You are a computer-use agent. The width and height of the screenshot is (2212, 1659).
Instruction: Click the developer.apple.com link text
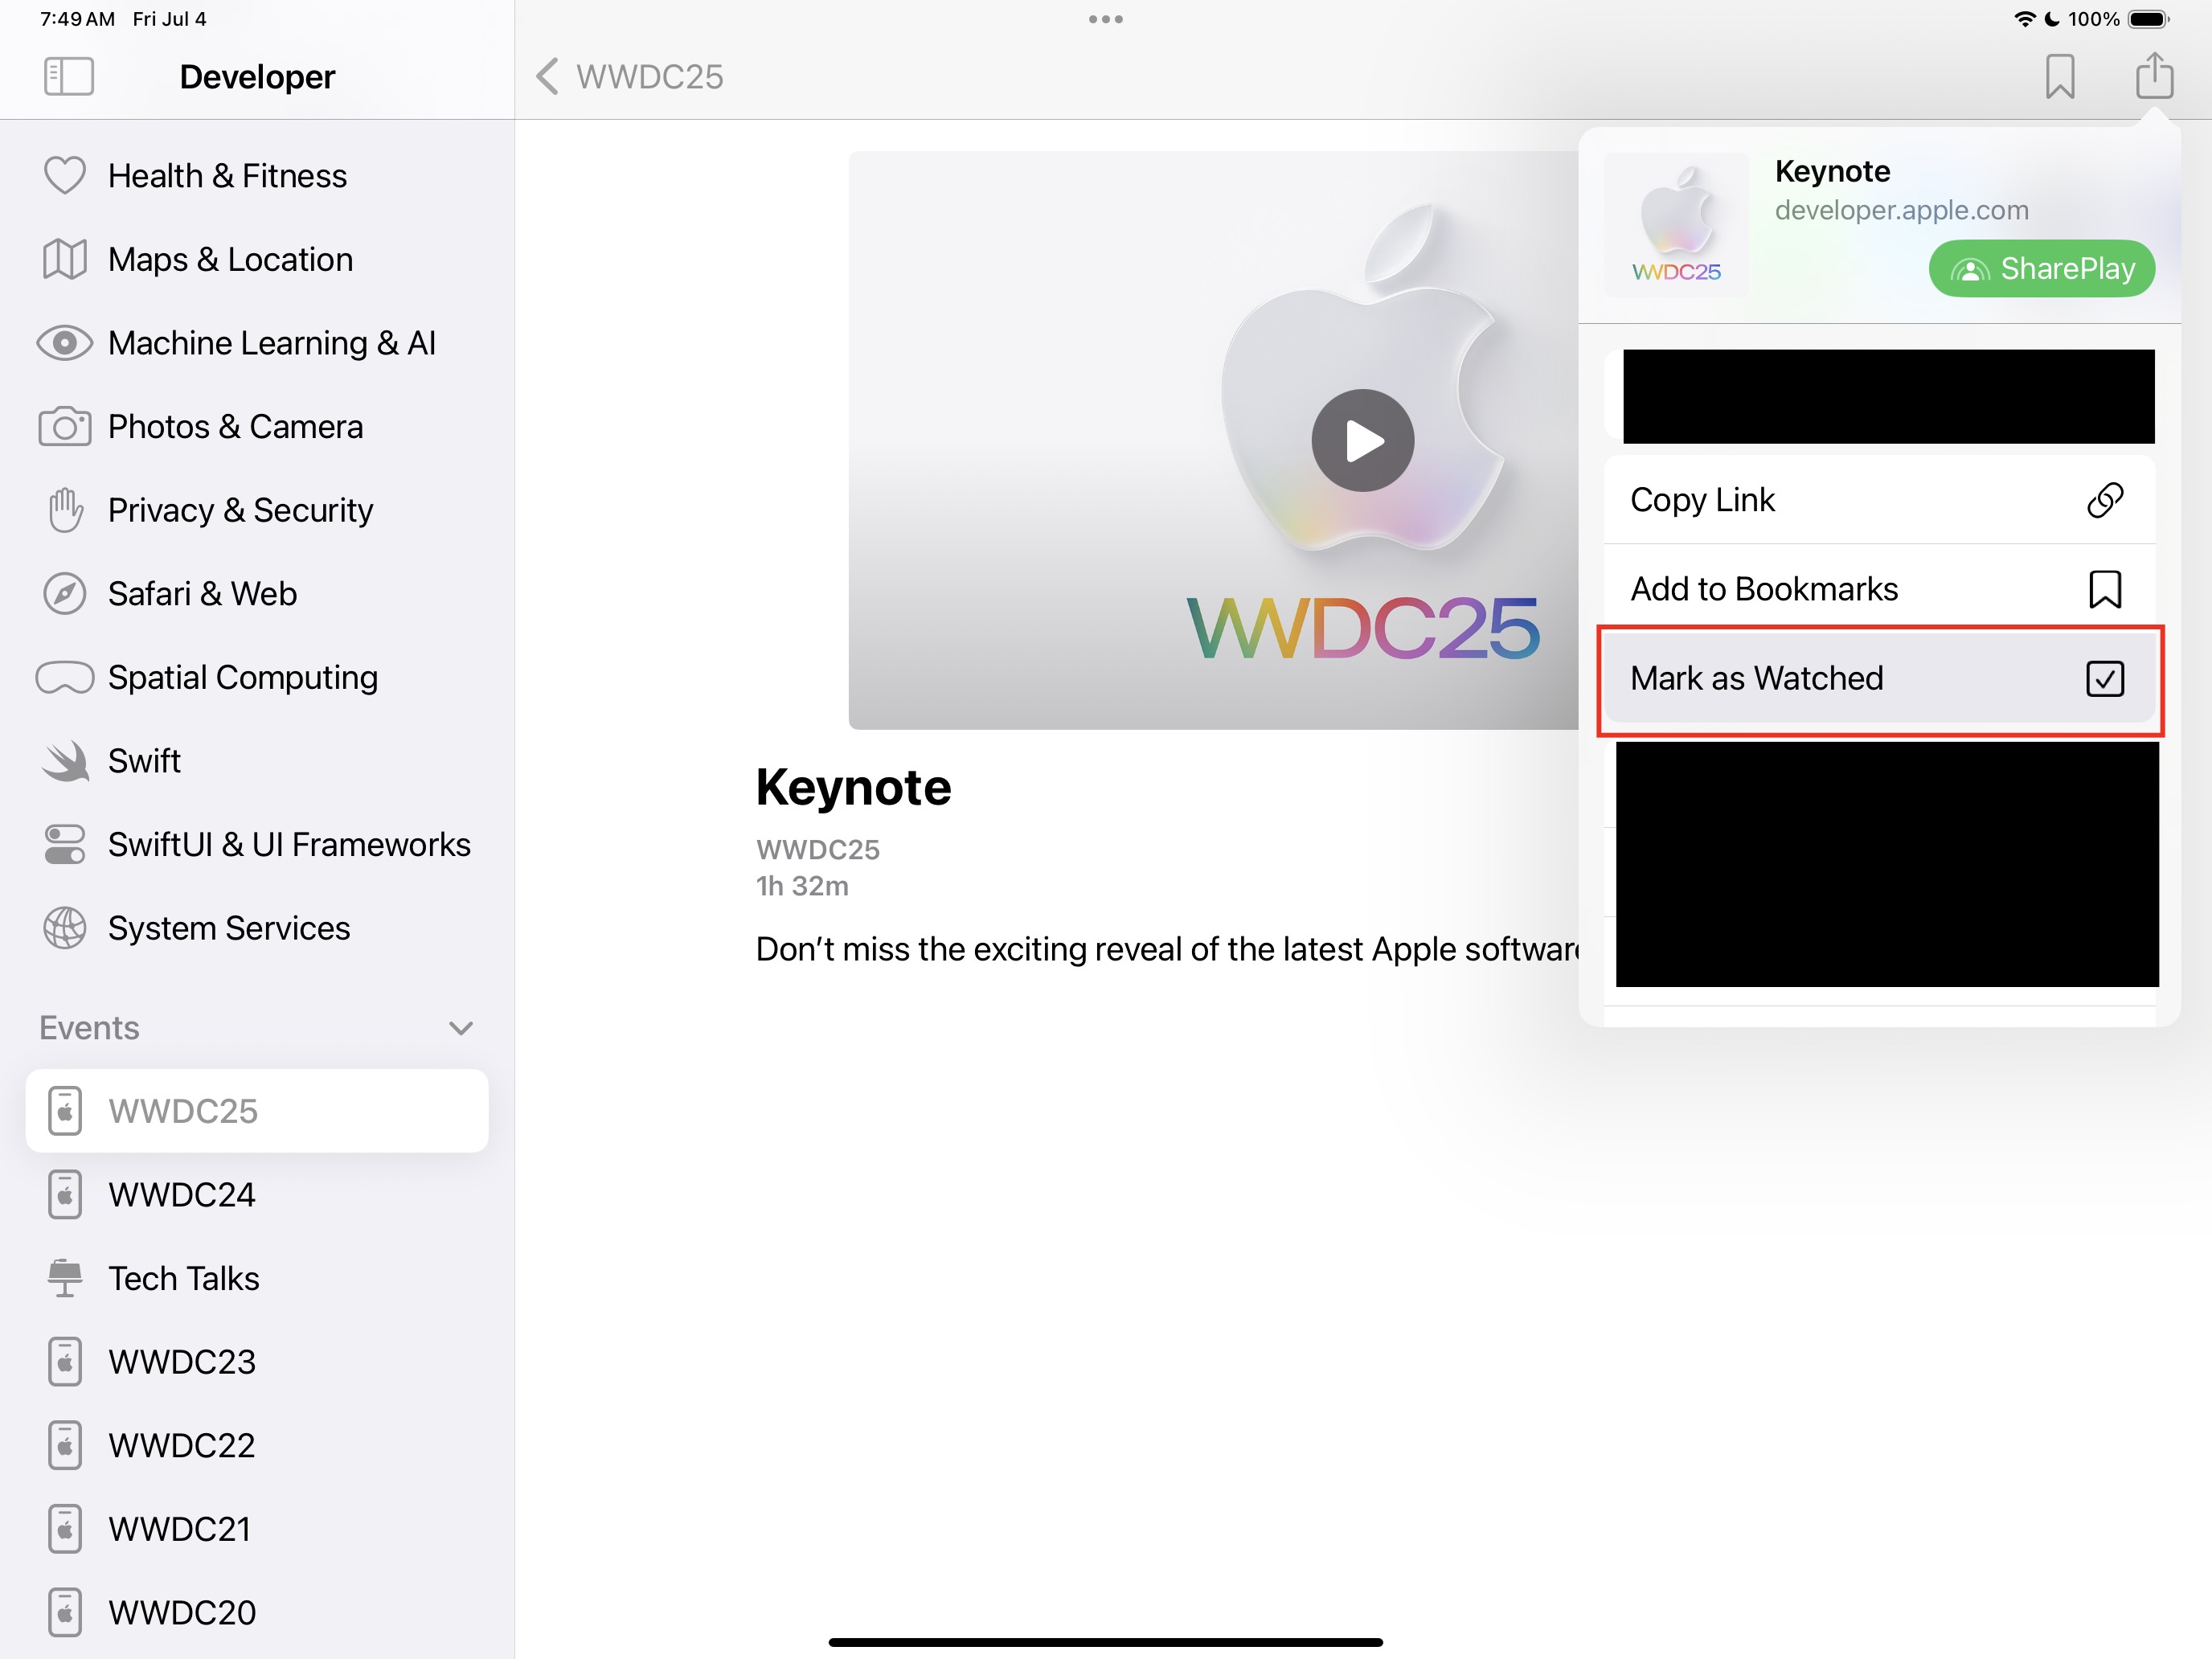click(x=1901, y=210)
